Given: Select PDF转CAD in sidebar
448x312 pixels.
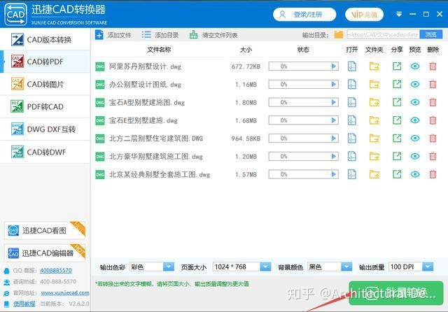Looking at the screenshot, I should point(45,107).
